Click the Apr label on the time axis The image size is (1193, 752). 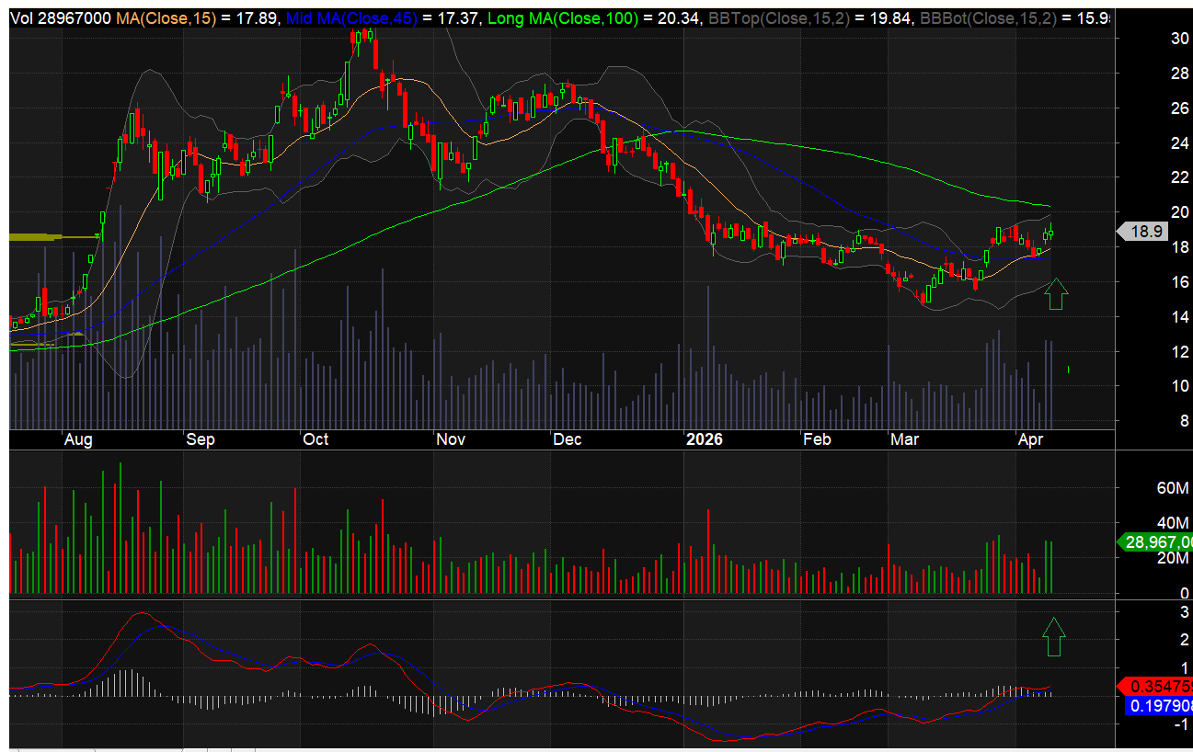(1028, 439)
